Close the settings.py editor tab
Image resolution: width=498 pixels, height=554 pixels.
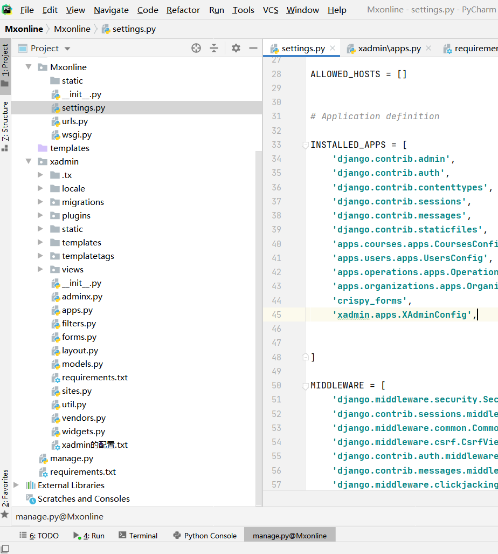pyautogui.click(x=333, y=48)
